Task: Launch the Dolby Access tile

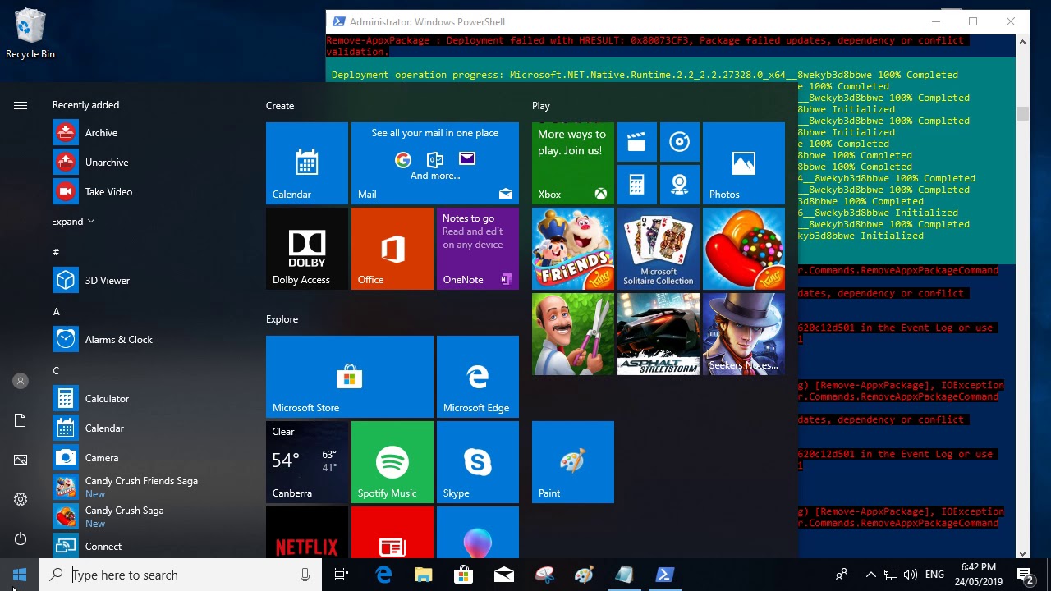Action: [x=307, y=249]
